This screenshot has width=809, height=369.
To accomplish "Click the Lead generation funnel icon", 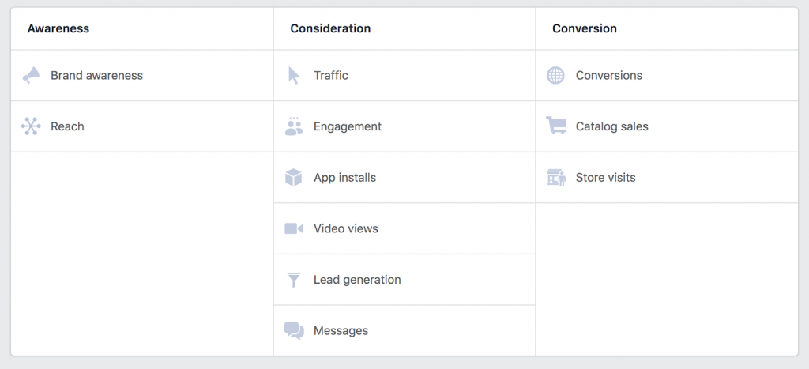I will coord(294,280).
